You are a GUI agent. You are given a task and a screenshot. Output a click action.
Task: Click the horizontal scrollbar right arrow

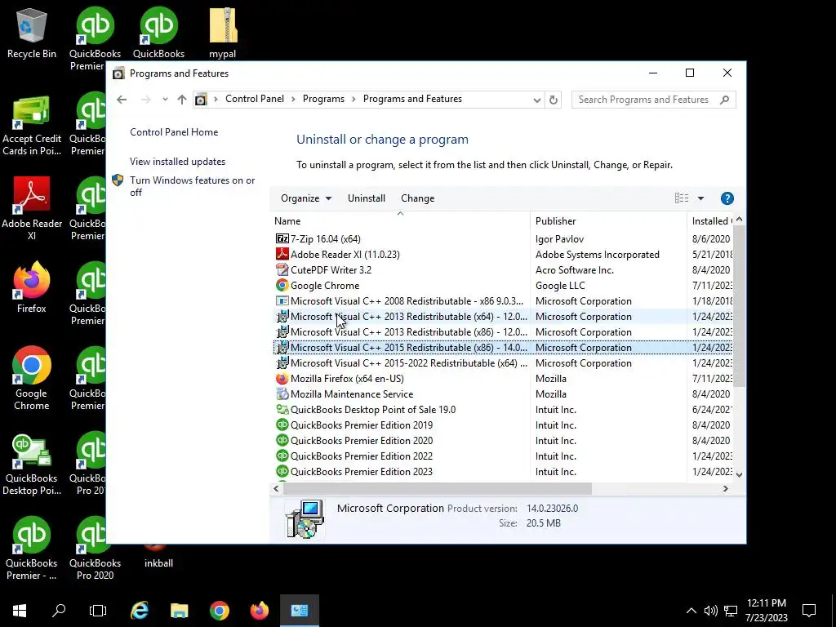(x=725, y=488)
